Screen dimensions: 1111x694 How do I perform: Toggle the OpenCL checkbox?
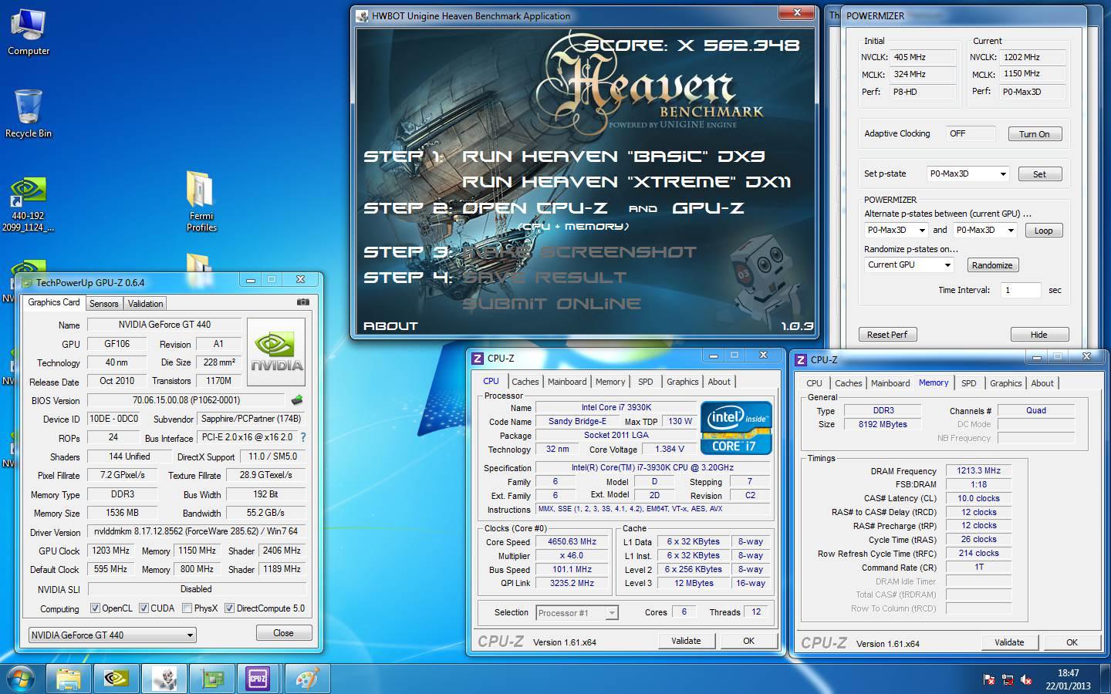tap(95, 608)
